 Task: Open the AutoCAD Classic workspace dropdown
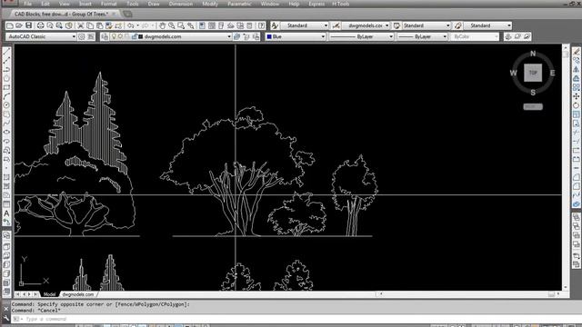pyautogui.click(x=41, y=36)
